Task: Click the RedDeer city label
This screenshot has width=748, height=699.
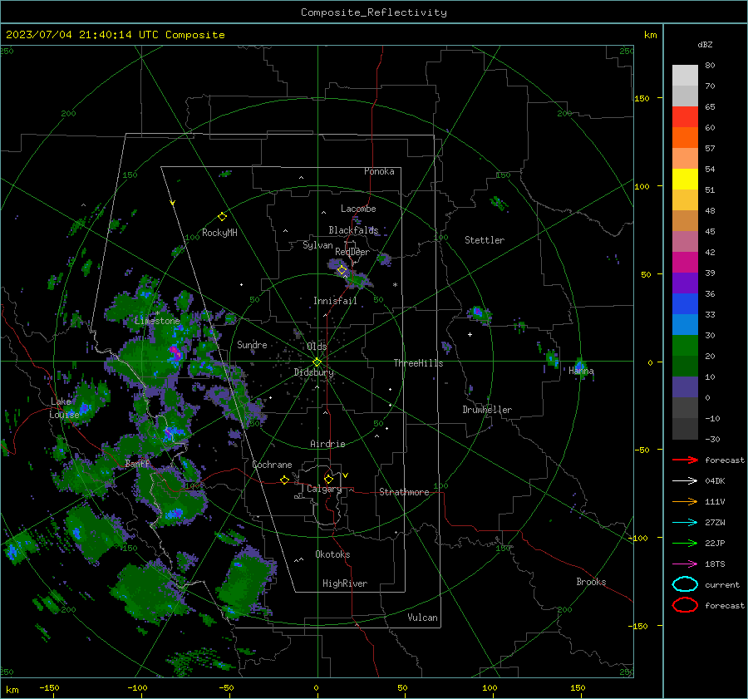Action: tap(352, 252)
